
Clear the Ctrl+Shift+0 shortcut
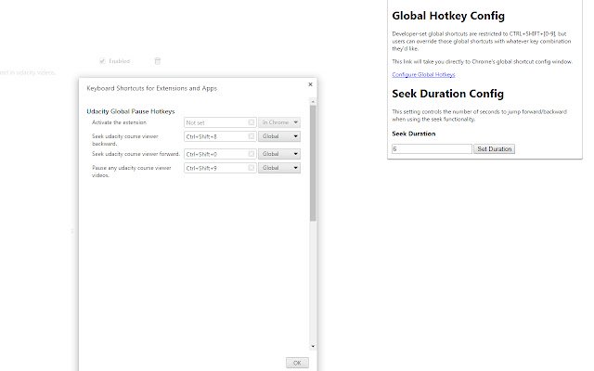252,154
